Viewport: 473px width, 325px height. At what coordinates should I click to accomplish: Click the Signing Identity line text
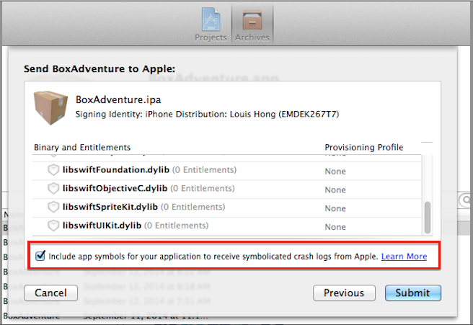tap(207, 115)
